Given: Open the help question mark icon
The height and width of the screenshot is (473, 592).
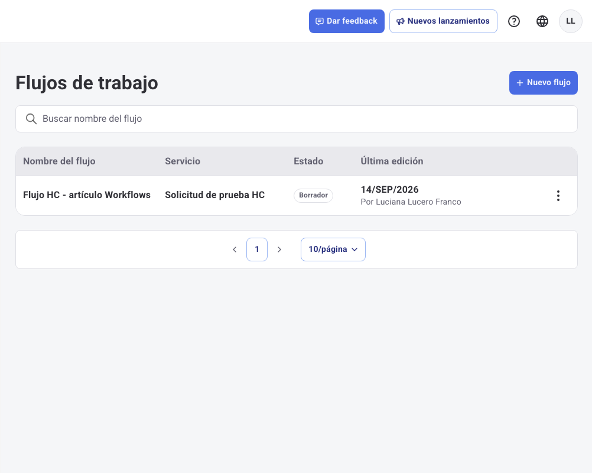Looking at the screenshot, I should [x=514, y=21].
